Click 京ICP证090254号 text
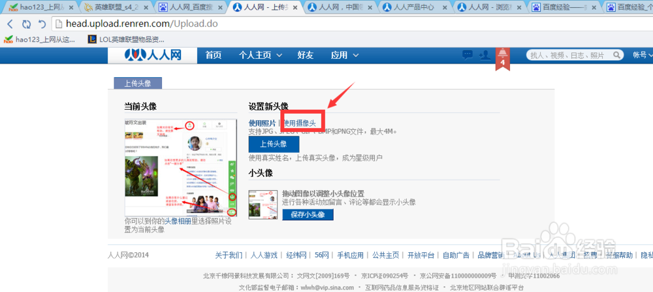The height and width of the screenshot is (292, 653). click(x=385, y=276)
